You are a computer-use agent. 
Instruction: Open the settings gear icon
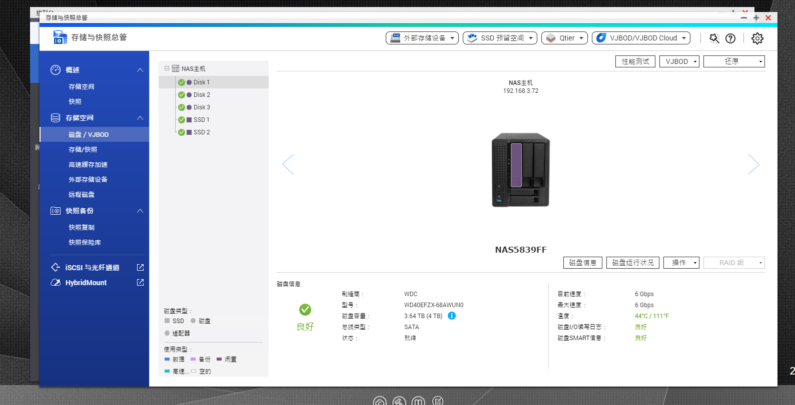click(757, 38)
